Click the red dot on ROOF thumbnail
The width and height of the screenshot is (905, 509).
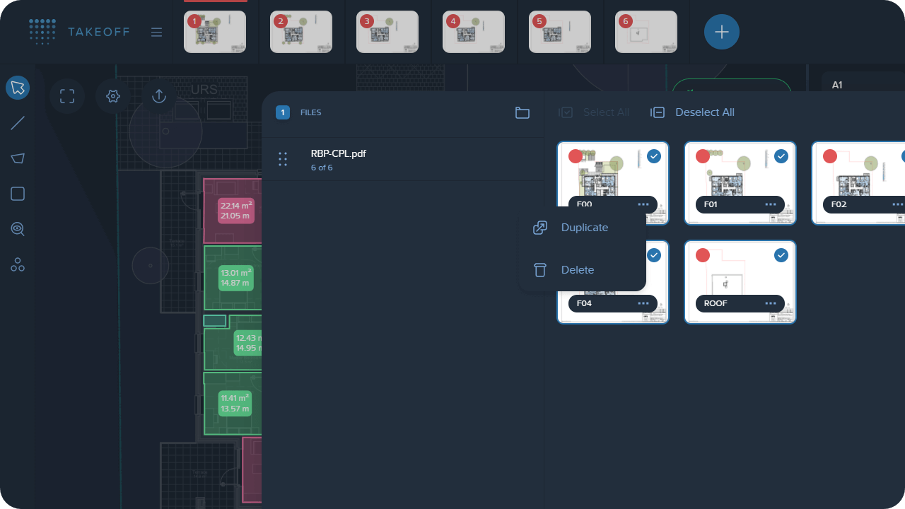(703, 255)
